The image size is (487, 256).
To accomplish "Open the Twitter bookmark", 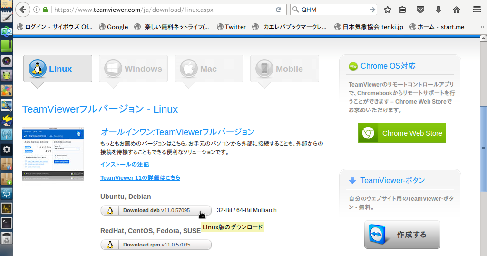I will coord(232,27).
